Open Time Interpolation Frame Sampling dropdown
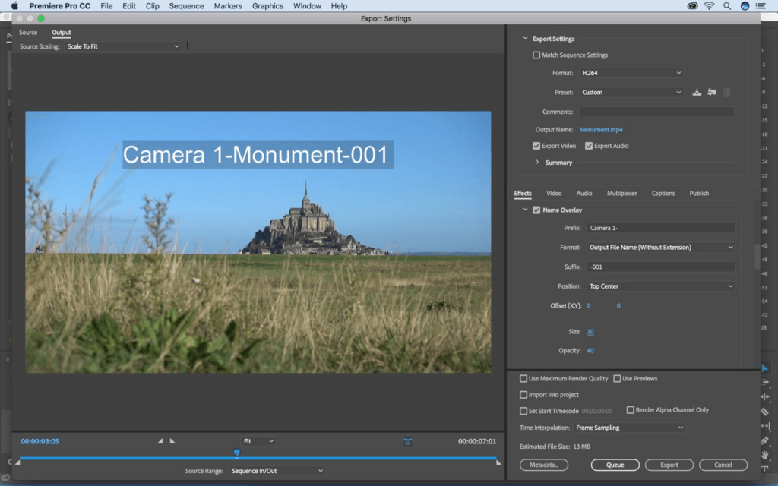 pos(629,428)
